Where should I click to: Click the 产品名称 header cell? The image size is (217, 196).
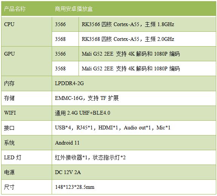26,9
